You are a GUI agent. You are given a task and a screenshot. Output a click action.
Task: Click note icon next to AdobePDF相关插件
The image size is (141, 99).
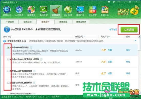(x=31, y=48)
